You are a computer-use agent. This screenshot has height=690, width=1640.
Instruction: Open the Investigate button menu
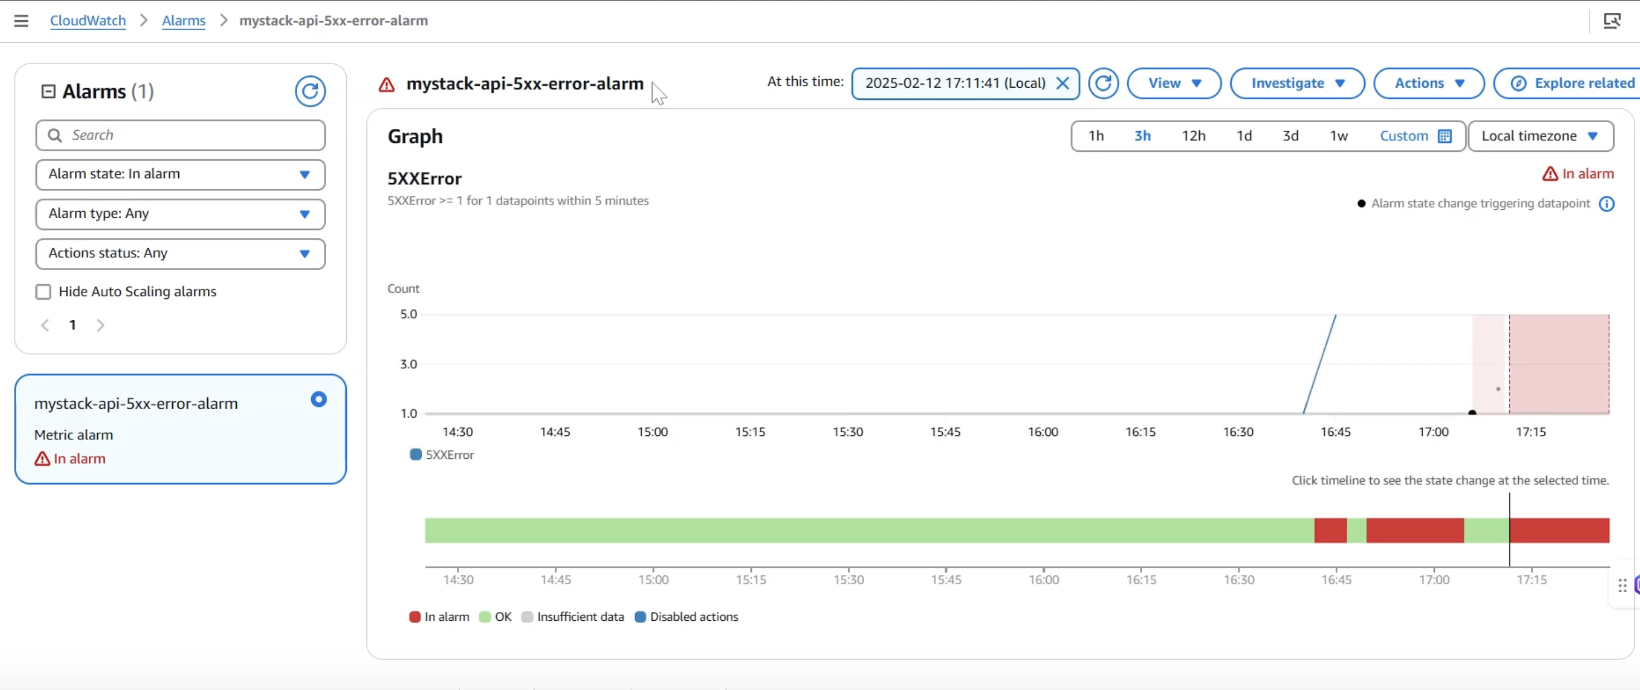pos(1297,83)
